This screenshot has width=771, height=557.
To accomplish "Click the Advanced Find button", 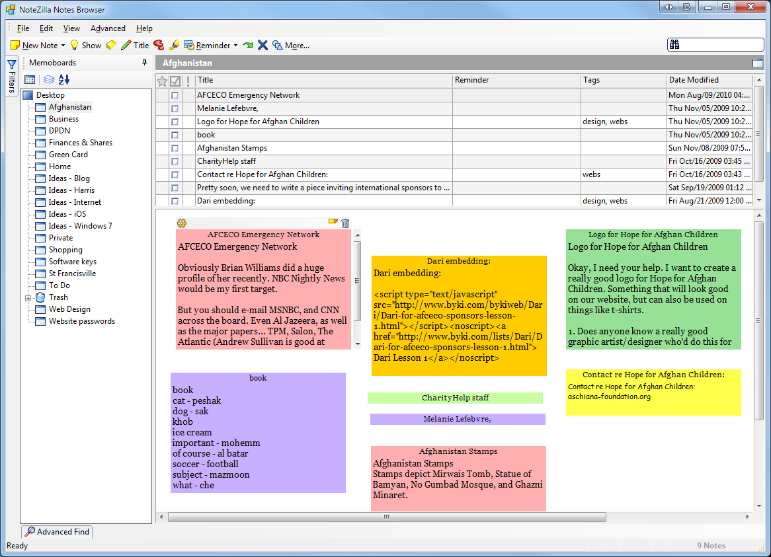I will pyautogui.click(x=57, y=531).
